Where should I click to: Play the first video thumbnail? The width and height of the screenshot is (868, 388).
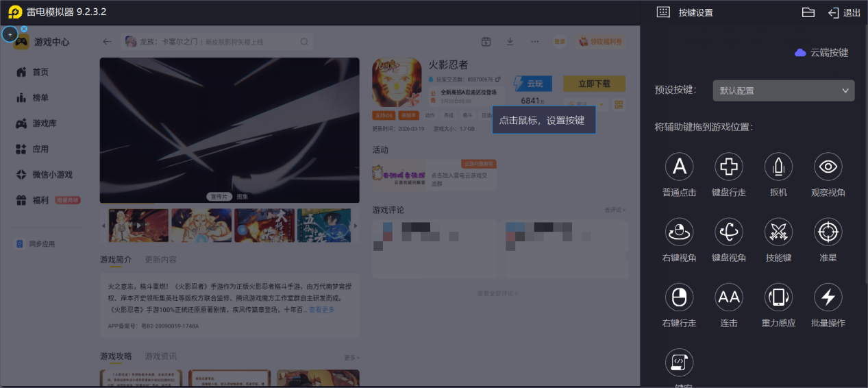click(x=138, y=226)
